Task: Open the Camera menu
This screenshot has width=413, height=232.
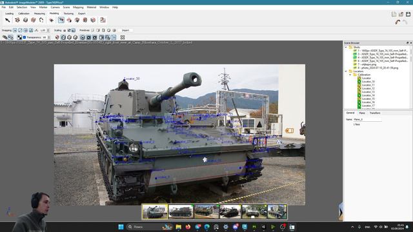Action: [x=55, y=7]
